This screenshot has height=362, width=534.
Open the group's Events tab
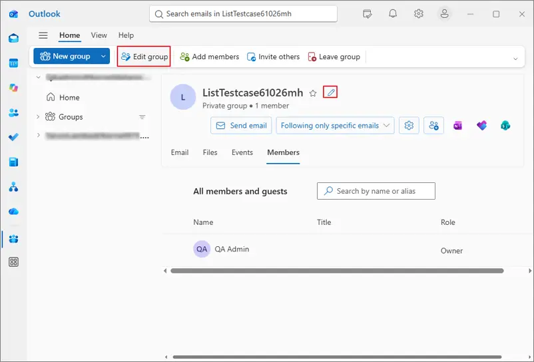click(x=242, y=152)
